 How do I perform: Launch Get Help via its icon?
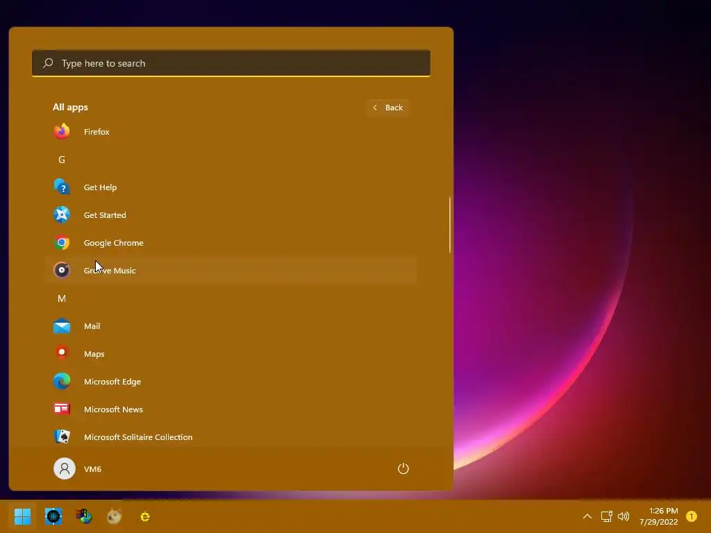point(62,187)
